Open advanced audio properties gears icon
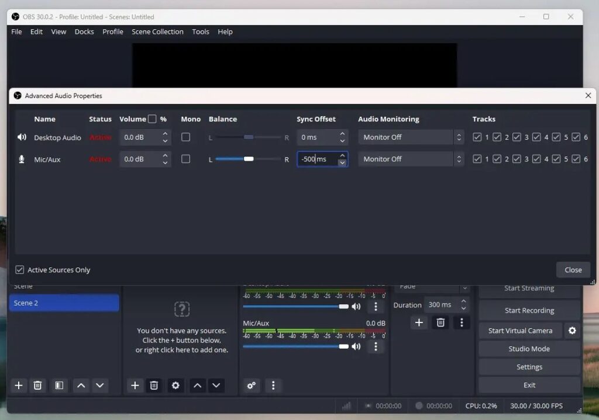 point(252,386)
